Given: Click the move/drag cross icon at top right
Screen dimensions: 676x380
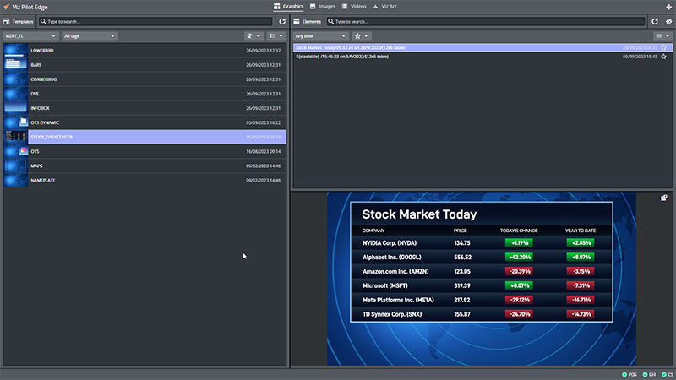Looking at the screenshot, I should pos(668,7).
